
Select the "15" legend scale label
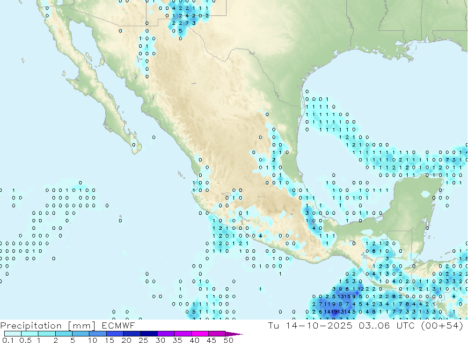click(109, 340)
